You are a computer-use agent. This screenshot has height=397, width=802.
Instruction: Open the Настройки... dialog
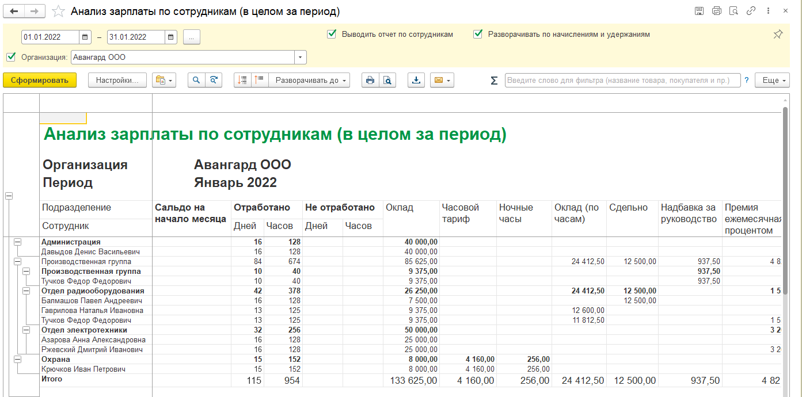coord(117,81)
